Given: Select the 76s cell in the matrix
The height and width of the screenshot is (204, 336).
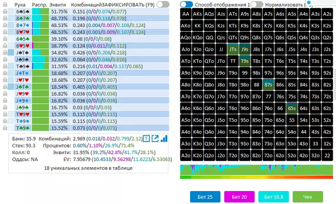Looking at the screenshot, I should (x=280, y=96).
